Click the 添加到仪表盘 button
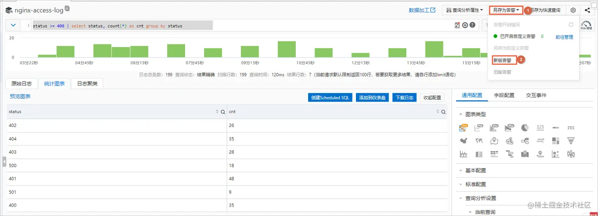This screenshot has height=216, width=598. coord(373,98)
